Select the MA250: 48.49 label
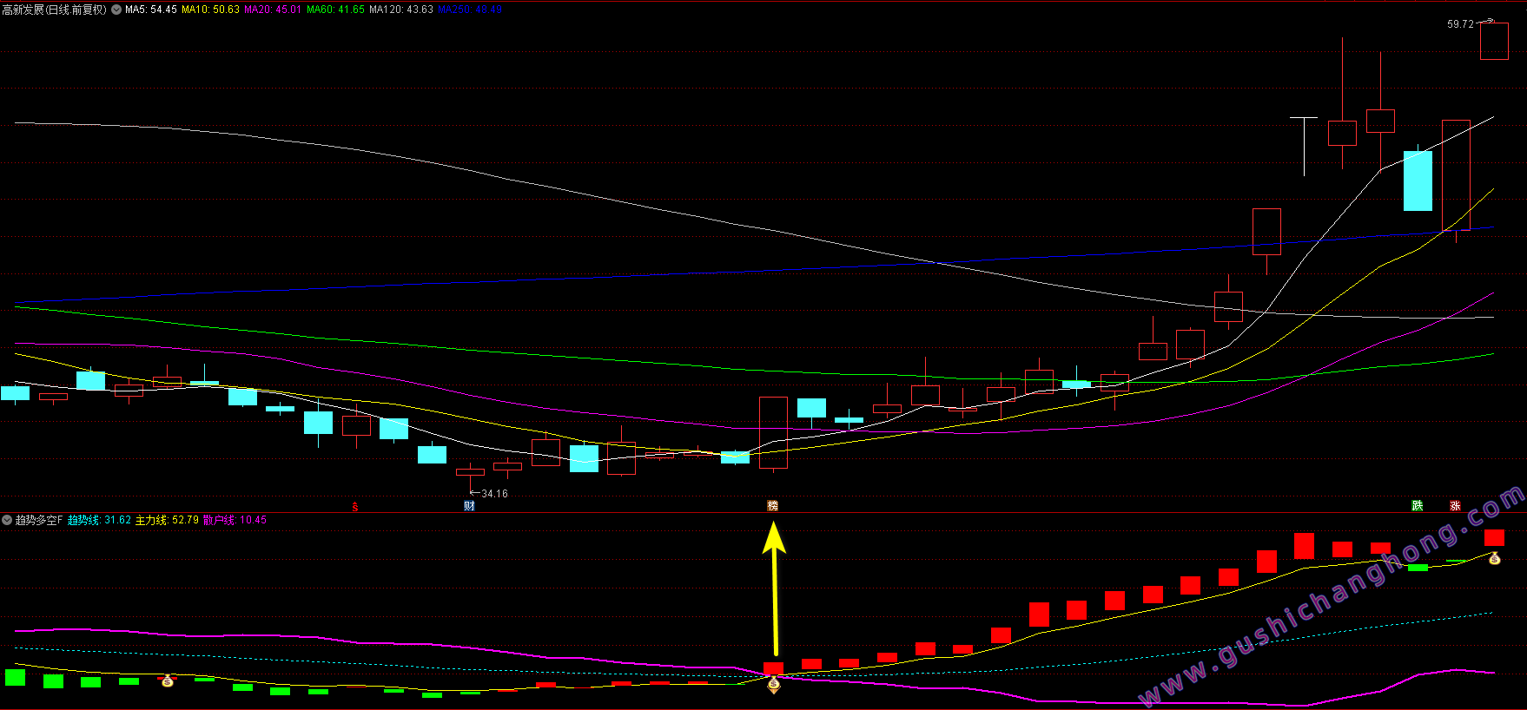Screen dimensions: 1527x710 click(470, 10)
